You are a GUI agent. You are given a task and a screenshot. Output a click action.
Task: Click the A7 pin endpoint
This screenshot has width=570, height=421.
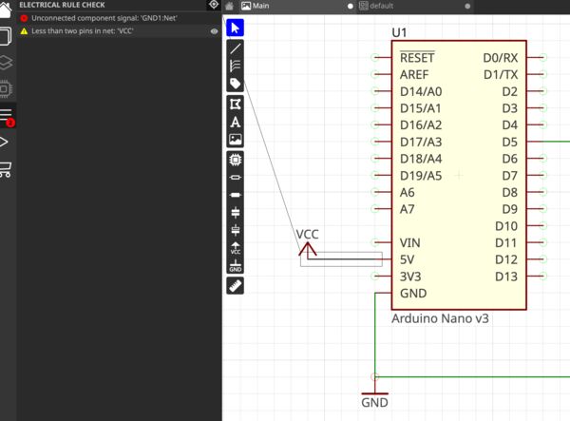click(375, 209)
